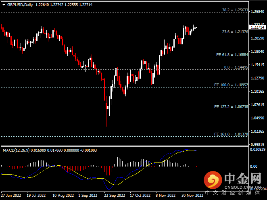Image resolution: width=267 pixels, height=200 pixels.
Task: Click the 0.99815 value on price scale
Action: pos(257,144)
